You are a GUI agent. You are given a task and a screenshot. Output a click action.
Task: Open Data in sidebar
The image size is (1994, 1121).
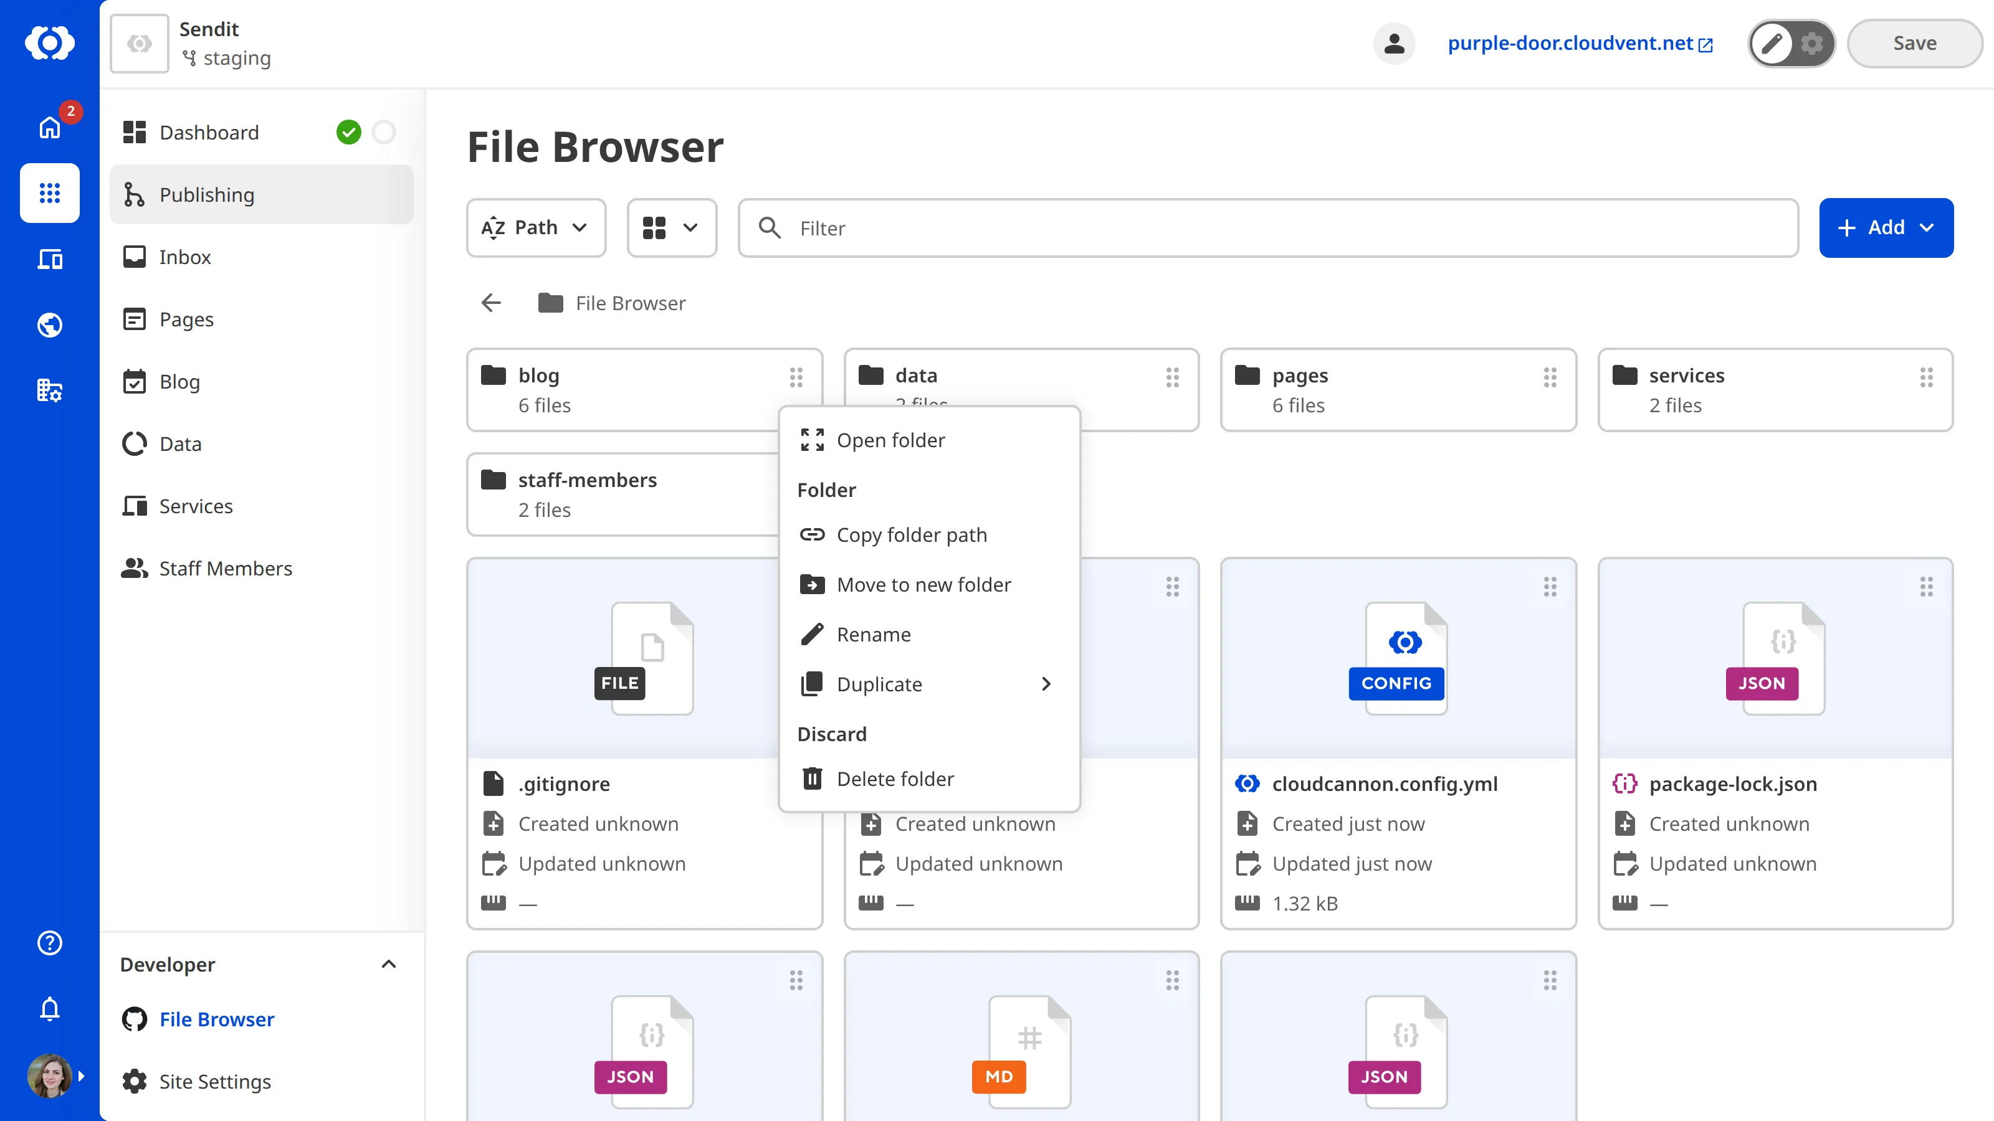tap(262, 443)
